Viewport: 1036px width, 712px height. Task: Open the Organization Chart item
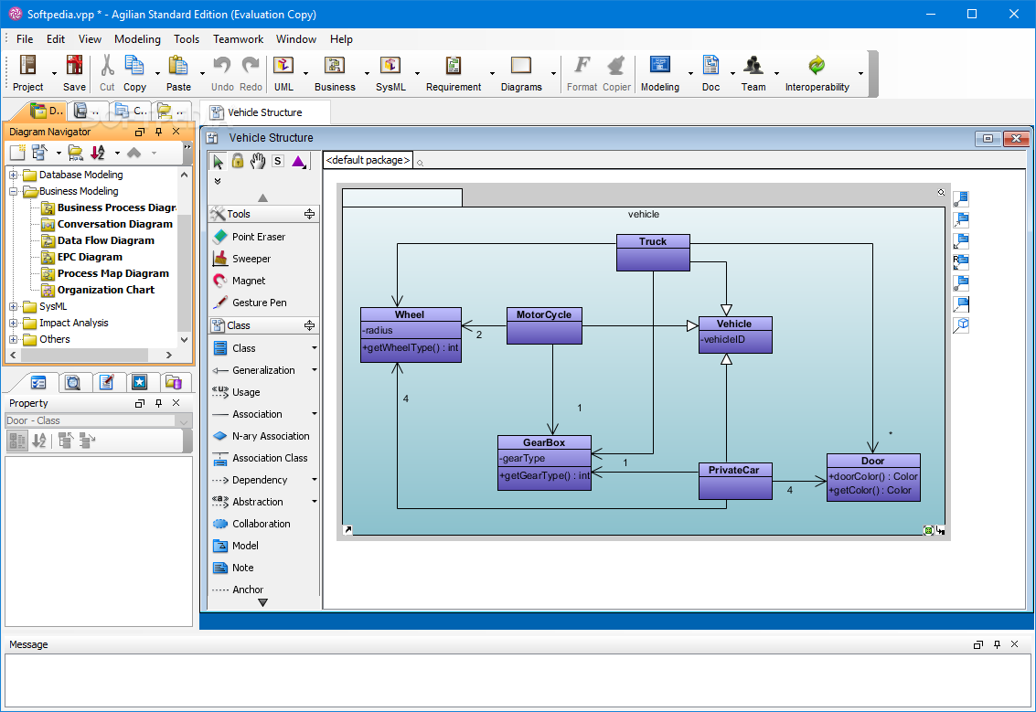(x=106, y=290)
